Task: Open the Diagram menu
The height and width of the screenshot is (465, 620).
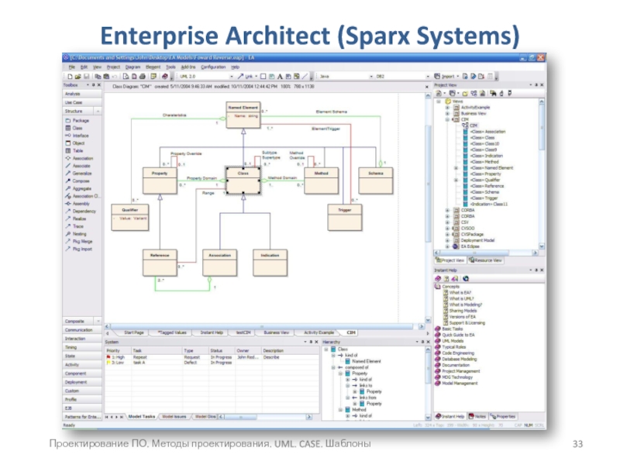Action: (133, 67)
